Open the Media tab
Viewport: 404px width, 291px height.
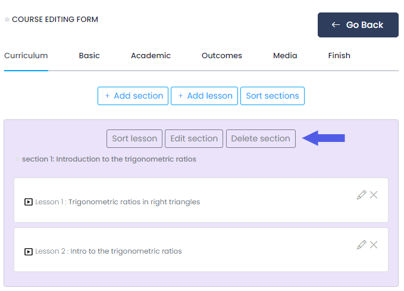(x=285, y=56)
